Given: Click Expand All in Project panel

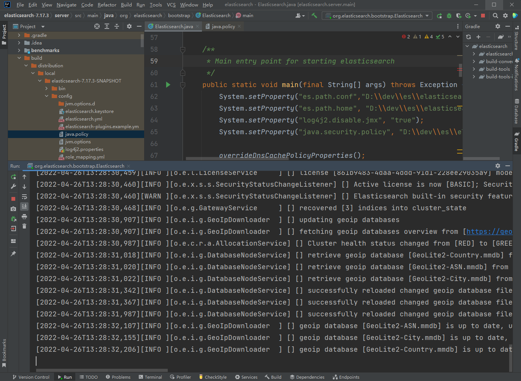Looking at the screenshot, I should click(107, 26).
